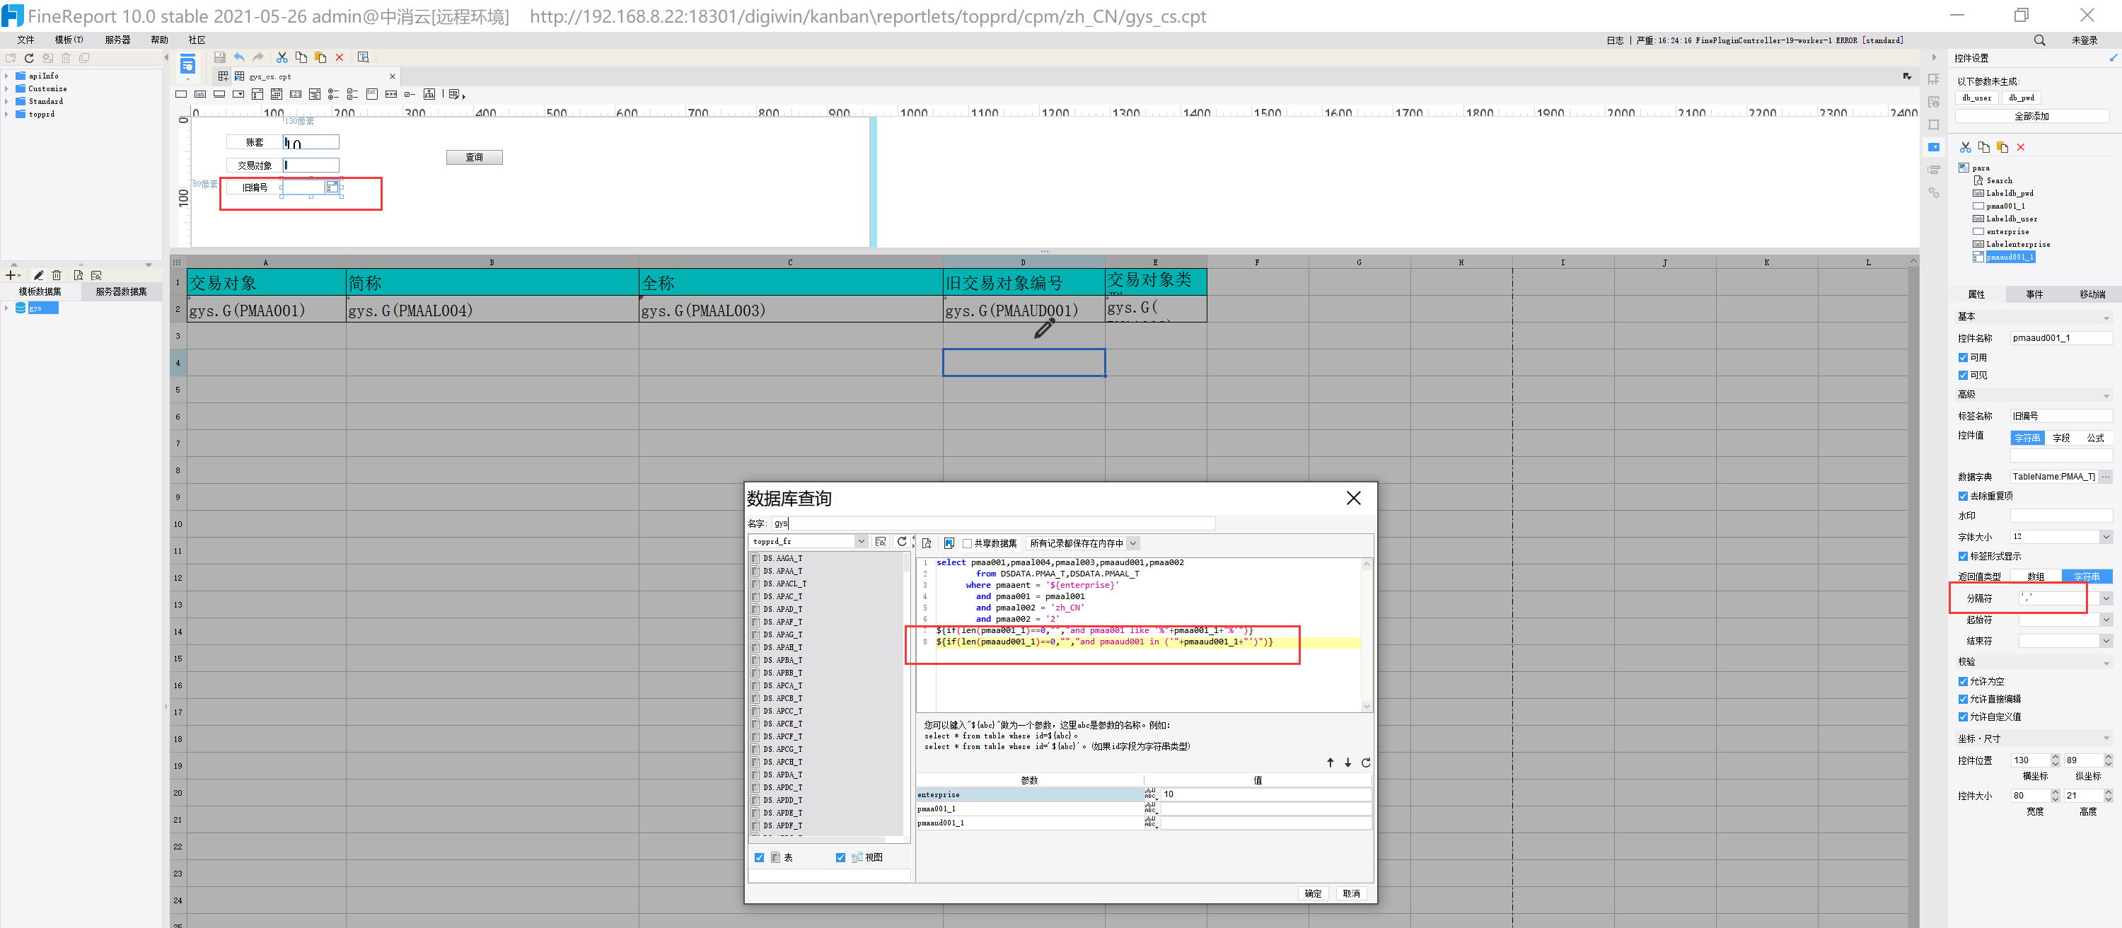This screenshot has height=928, width=2122.
Task: Open the 文件 menu
Action: pos(25,40)
